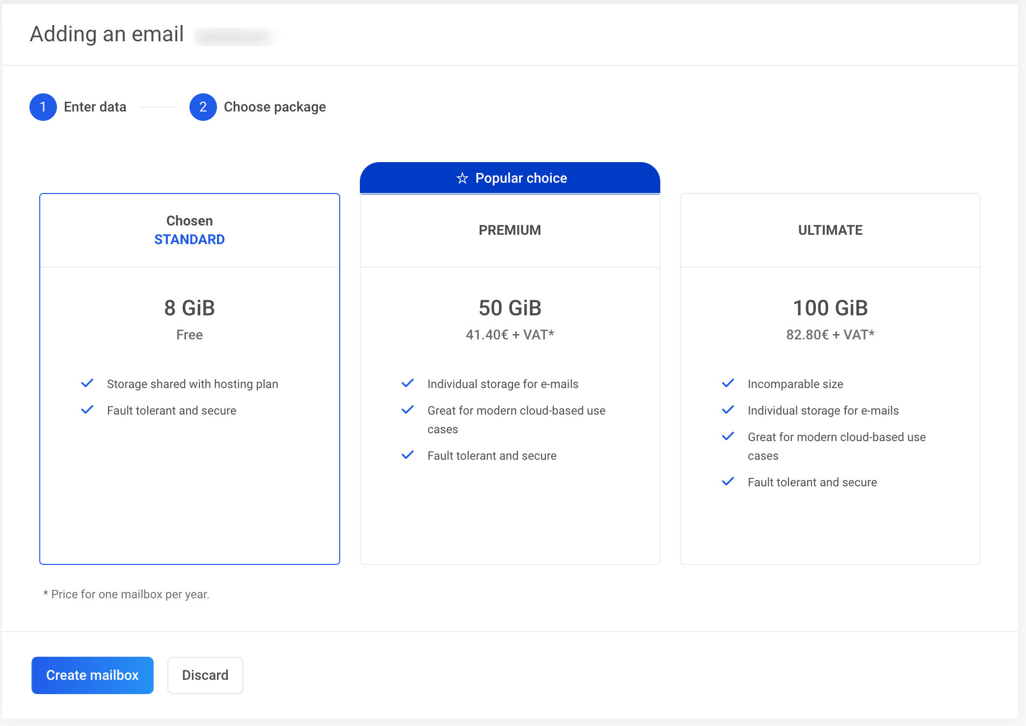This screenshot has width=1026, height=726.
Task: Click checkmark by Standard Fault tolerant and secure
Action: point(87,410)
